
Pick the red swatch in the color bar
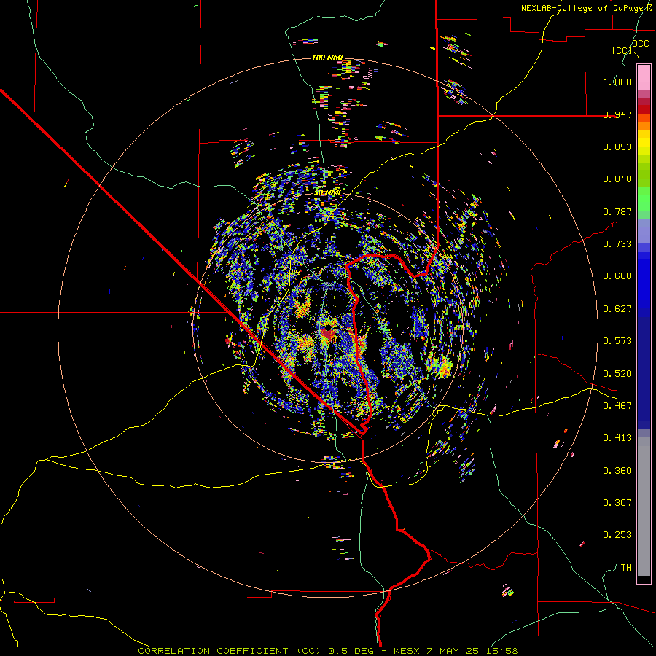pyautogui.click(x=644, y=109)
